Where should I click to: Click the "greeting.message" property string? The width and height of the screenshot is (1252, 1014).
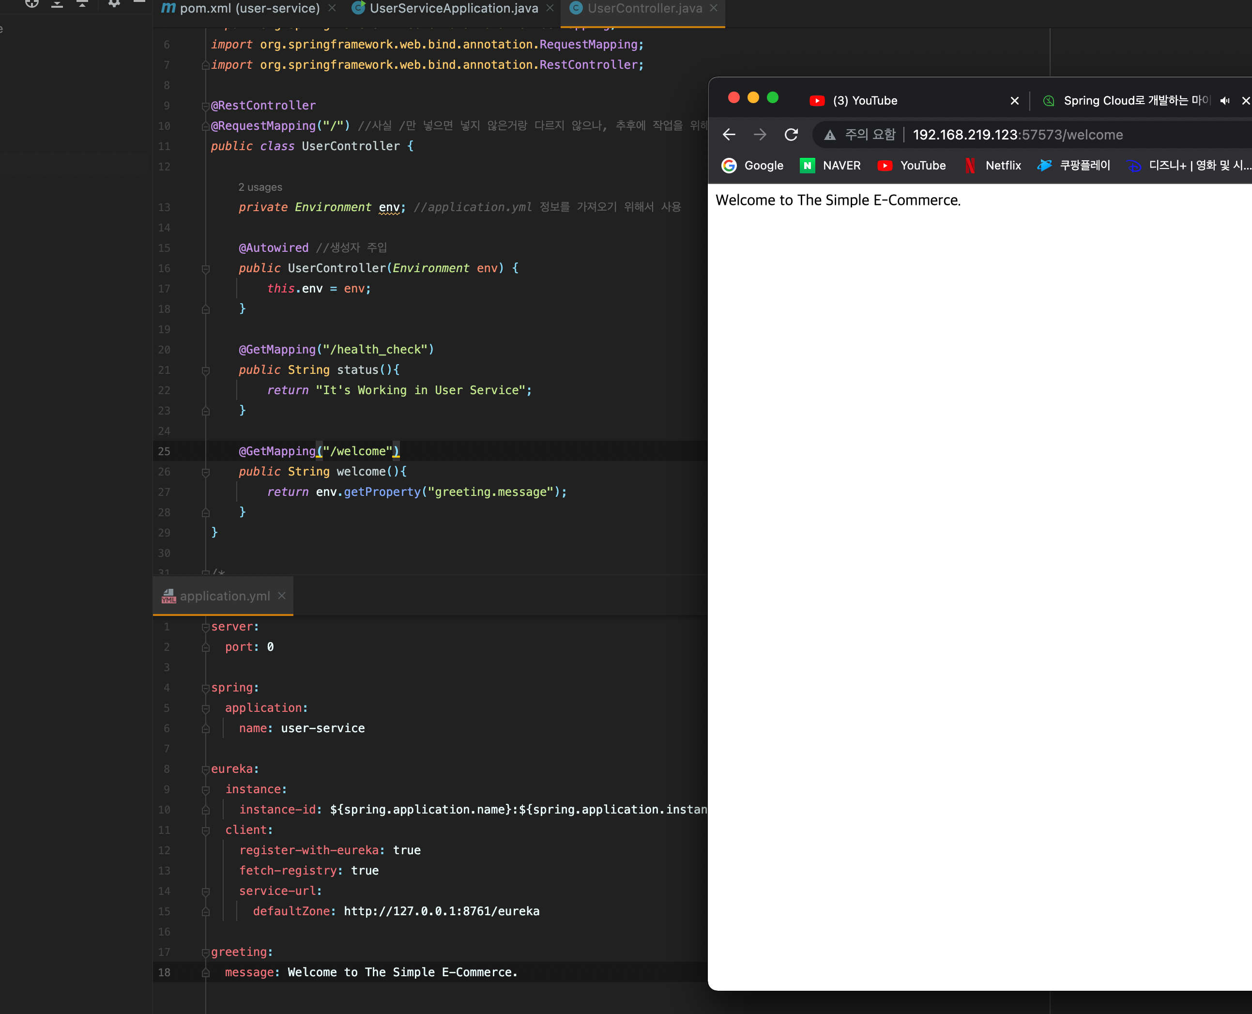click(490, 492)
